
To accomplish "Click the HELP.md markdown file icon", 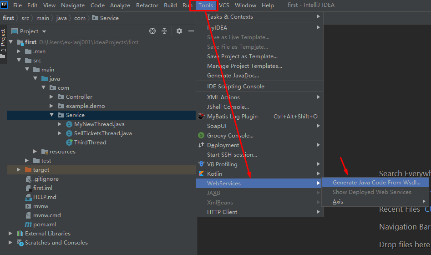I will [x=28, y=197].
